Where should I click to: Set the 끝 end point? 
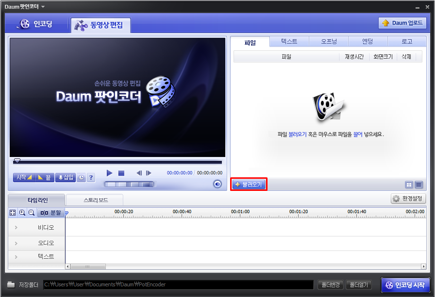(44, 177)
